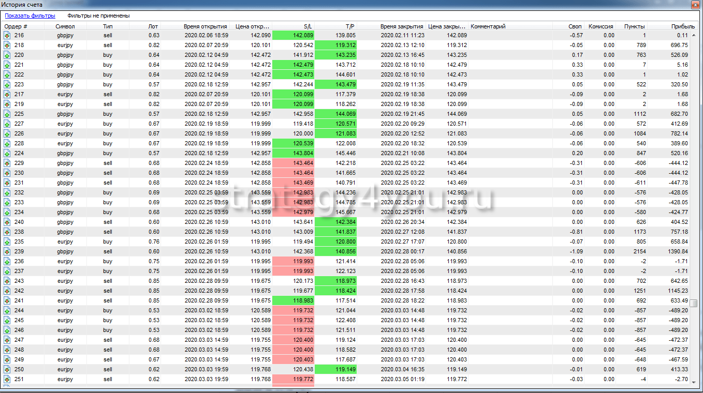Click the order icon for order 216
703x393 pixels.
click(x=7, y=35)
